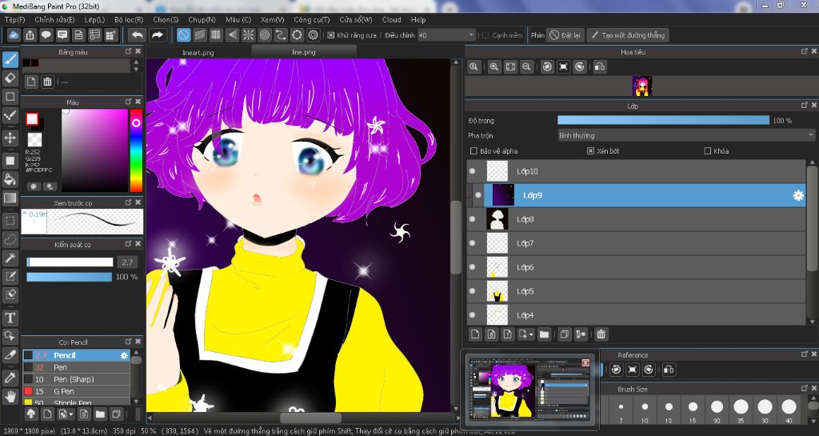The image size is (819, 436).
Task: Click the rainbow hue slider bar
Action: [136, 150]
